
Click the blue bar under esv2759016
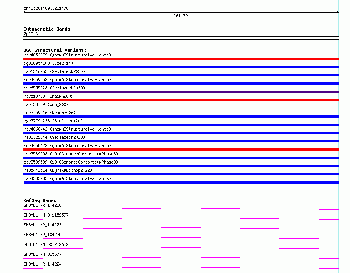click(181, 116)
